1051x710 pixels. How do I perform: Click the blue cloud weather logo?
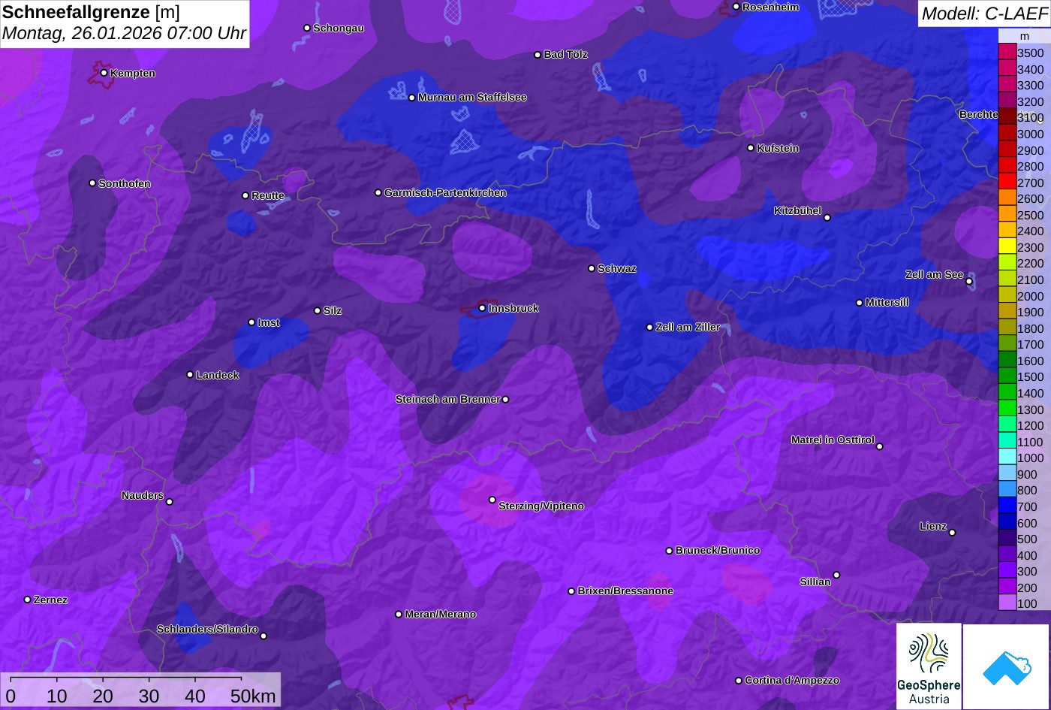click(x=1006, y=666)
